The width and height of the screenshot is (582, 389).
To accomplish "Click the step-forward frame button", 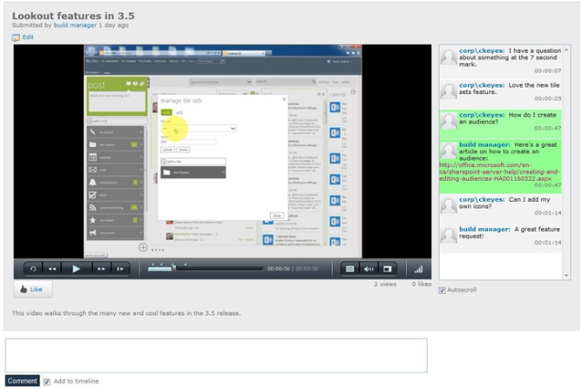I will (121, 269).
